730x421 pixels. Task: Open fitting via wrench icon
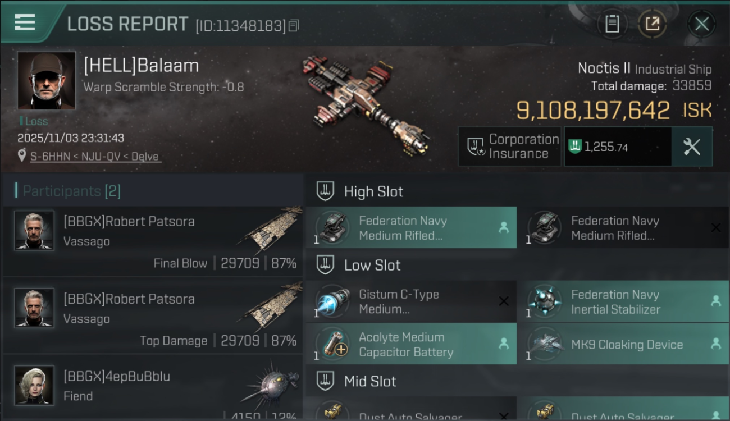tap(692, 147)
